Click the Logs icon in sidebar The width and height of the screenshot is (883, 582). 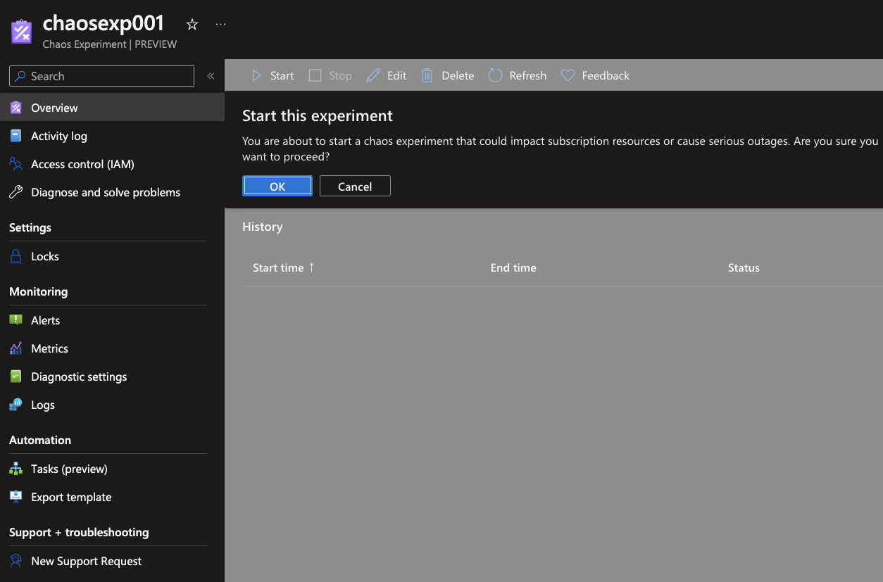[x=15, y=405]
